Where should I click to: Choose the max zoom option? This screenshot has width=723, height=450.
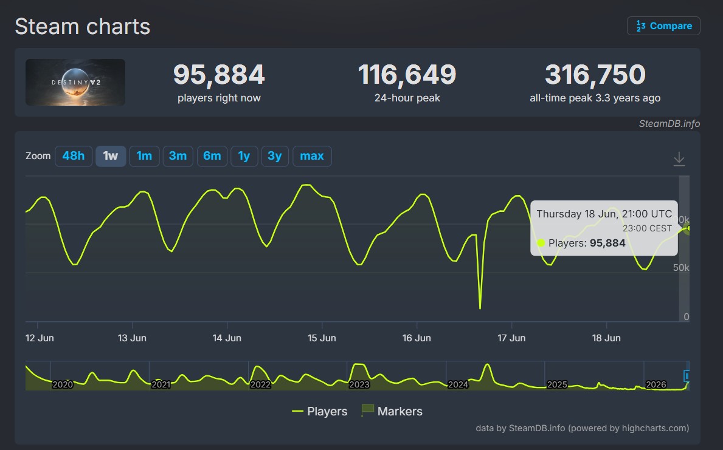(x=312, y=156)
